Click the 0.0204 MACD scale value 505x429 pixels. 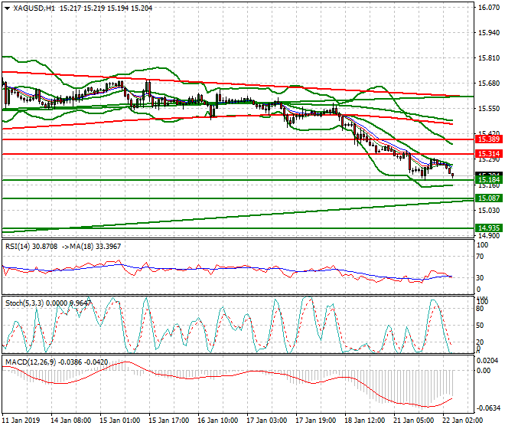point(488,361)
